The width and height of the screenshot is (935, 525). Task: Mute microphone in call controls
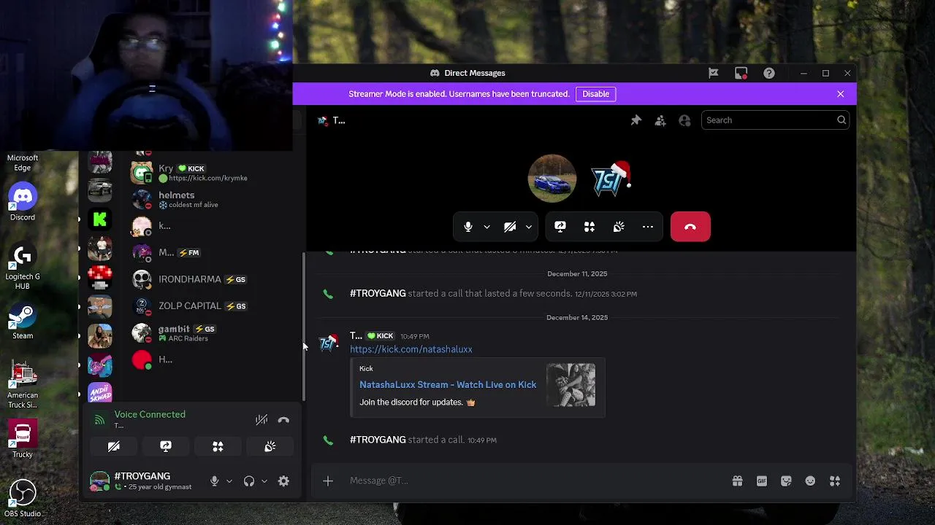[468, 227]
